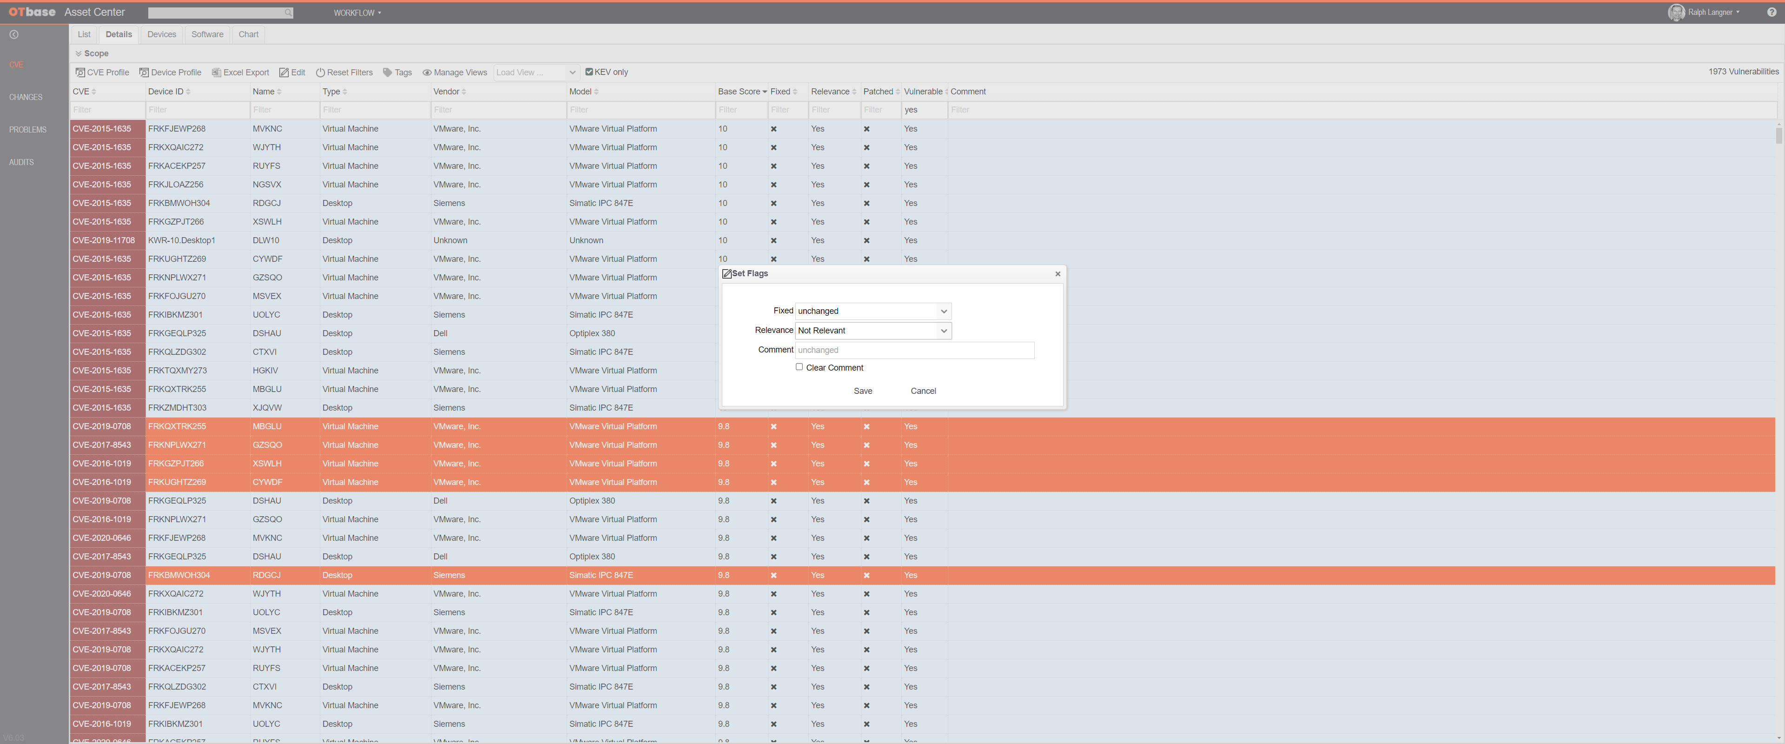Image resolution: width=1785 pixels, height=744 pixels.
Task: Click the OTbase logo
Action: coord(32,12)
